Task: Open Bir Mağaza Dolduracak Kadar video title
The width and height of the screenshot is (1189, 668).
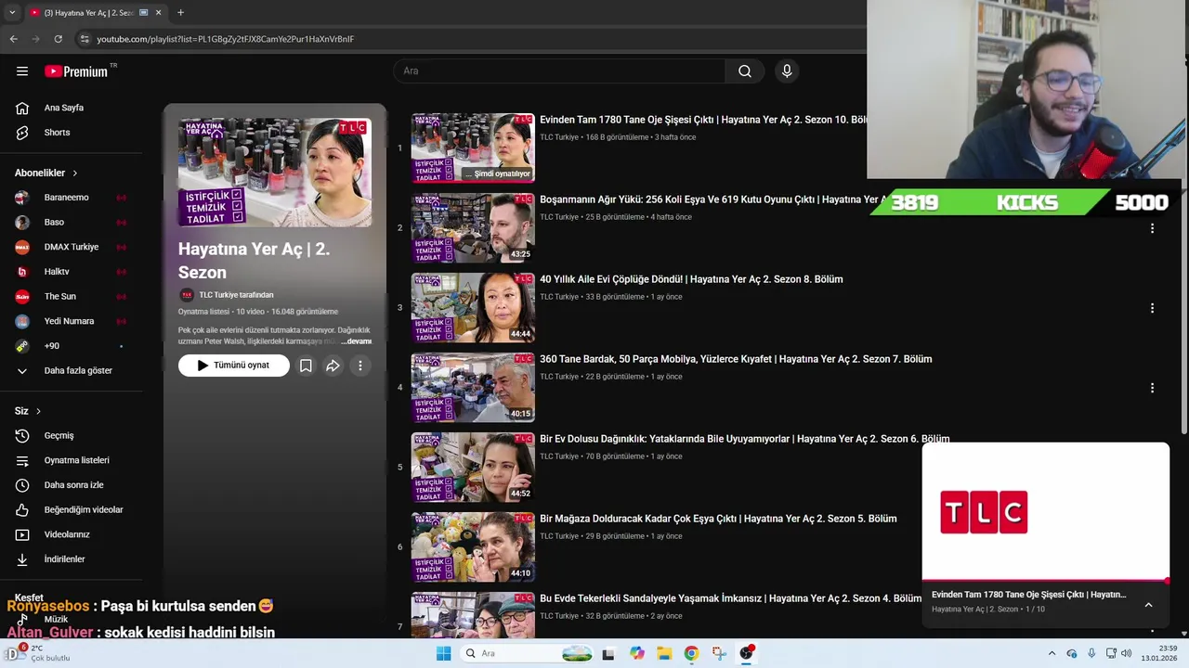Action: pos(718,519)
